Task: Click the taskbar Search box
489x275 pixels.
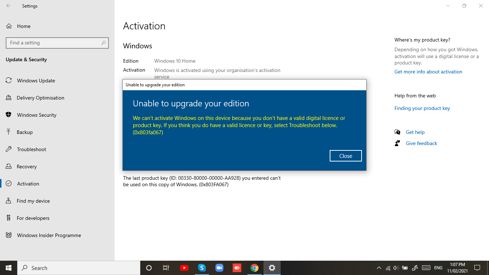Action: [79, 268]
